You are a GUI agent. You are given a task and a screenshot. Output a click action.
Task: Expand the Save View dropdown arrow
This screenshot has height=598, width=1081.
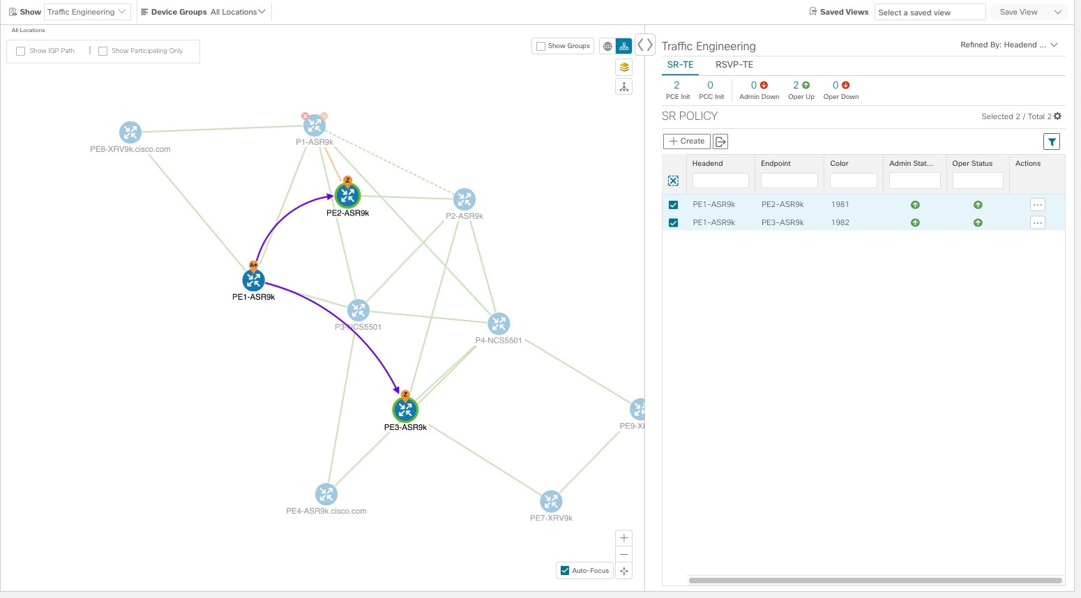pos(1057,12)
